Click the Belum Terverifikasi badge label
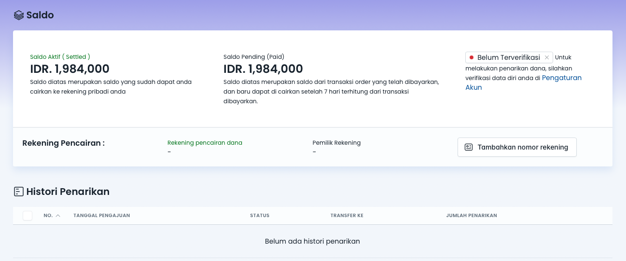 click(508, 57)
